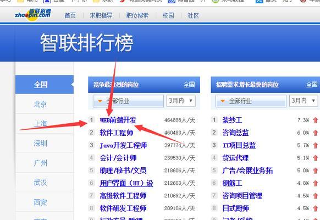
Task: Click the red up arrow beside 4.8%
Action: (x=315, y=183)
